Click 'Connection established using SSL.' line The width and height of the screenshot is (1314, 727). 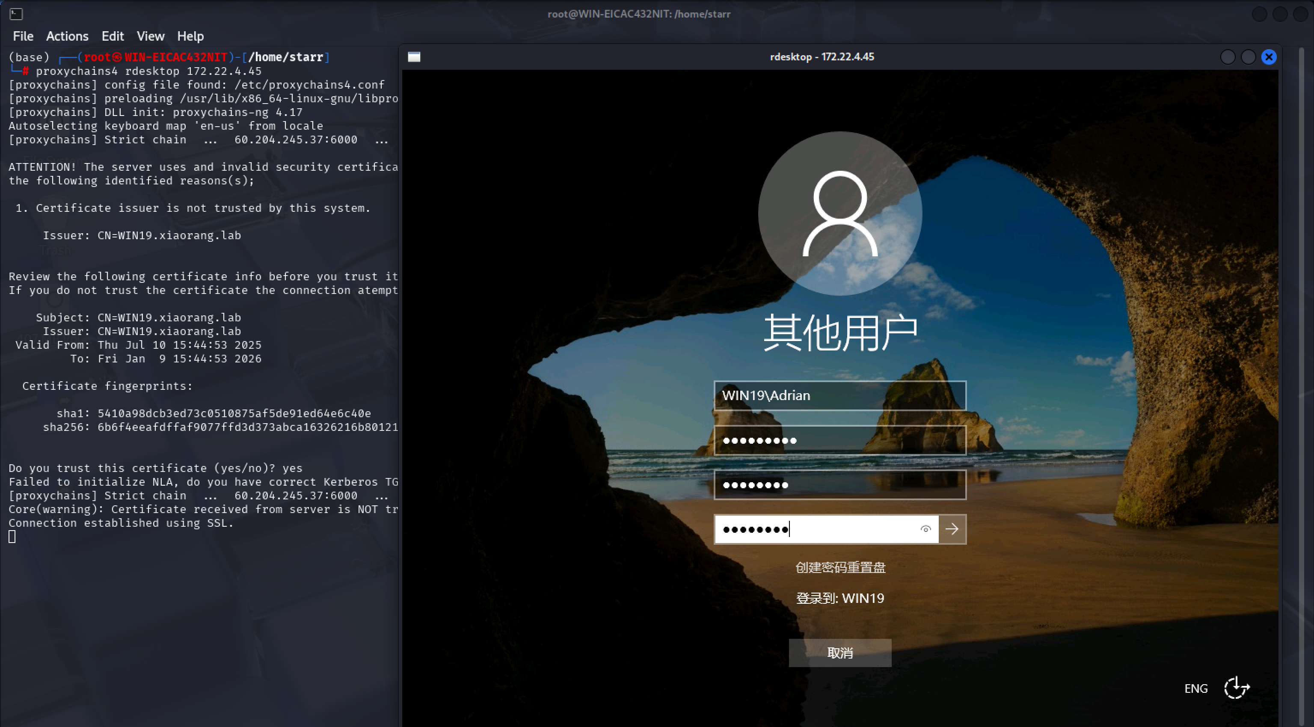(x=121, y=523)
